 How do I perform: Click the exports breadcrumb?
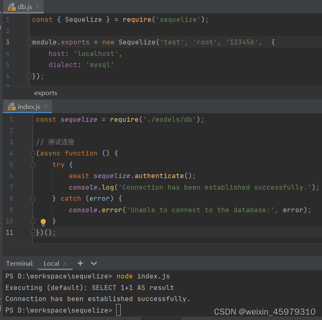[46, 93]
